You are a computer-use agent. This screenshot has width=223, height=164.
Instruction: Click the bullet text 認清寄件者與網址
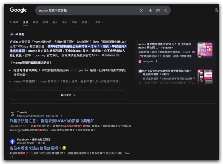click(27, 70)
